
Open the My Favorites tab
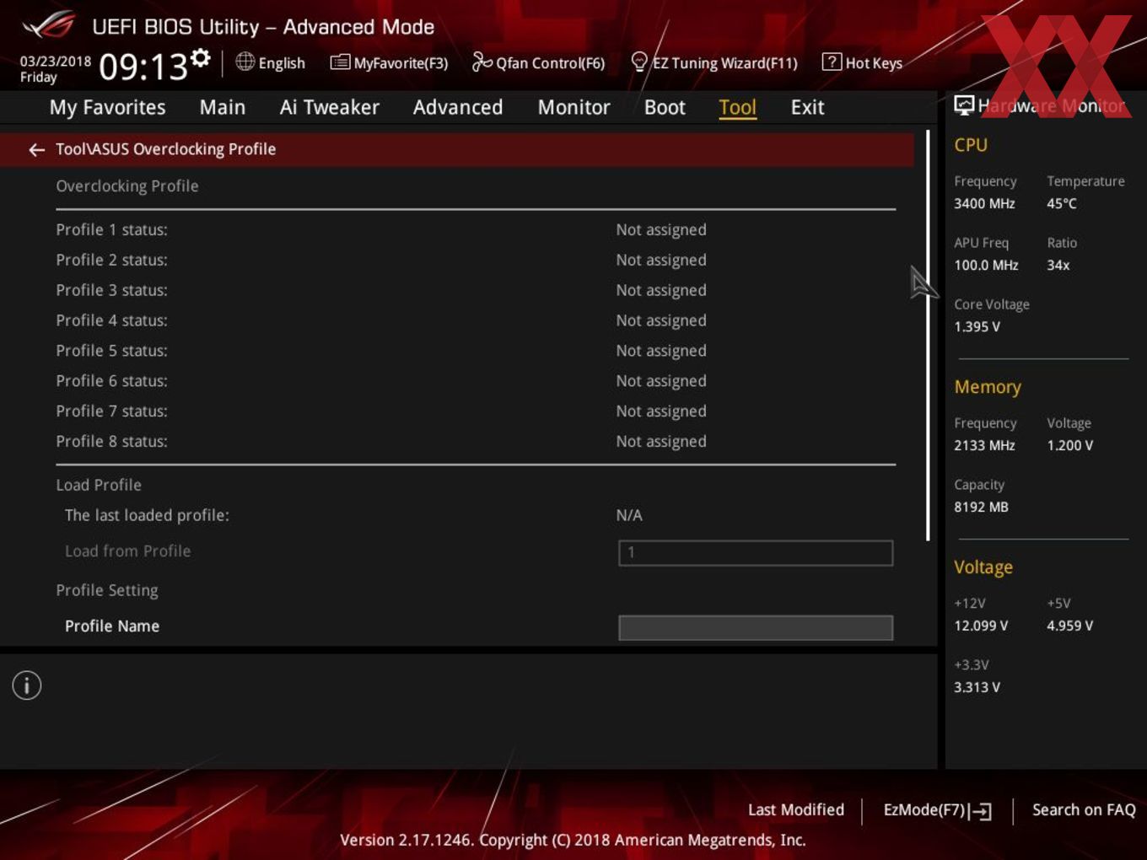107,107
